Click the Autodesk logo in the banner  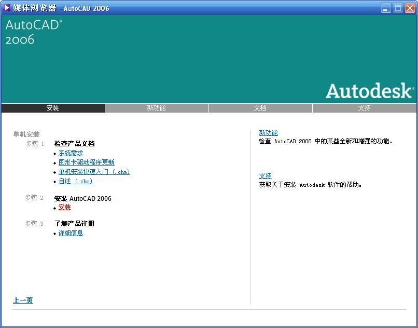[370, 91]
